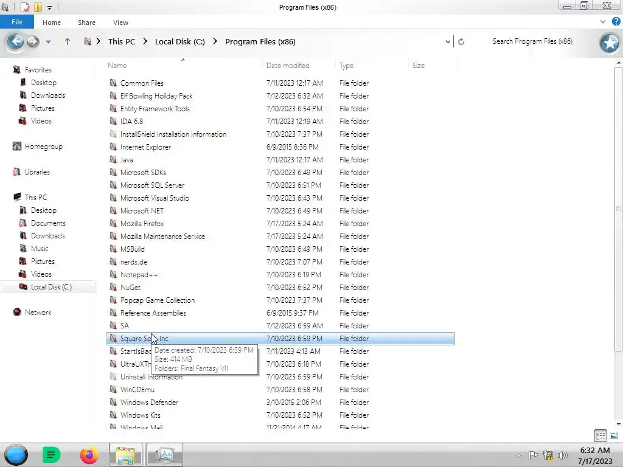Expand the ribbon with the chevron
The image size is (623, 467).
coord(603,21)
